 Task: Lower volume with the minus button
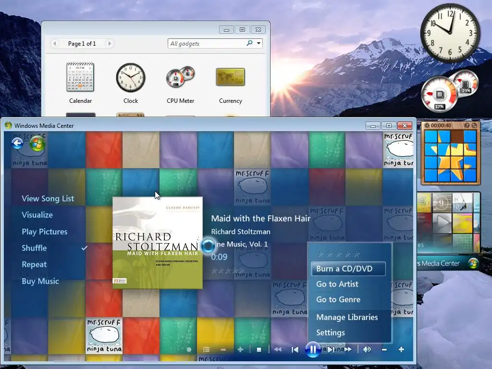point(384,350)
